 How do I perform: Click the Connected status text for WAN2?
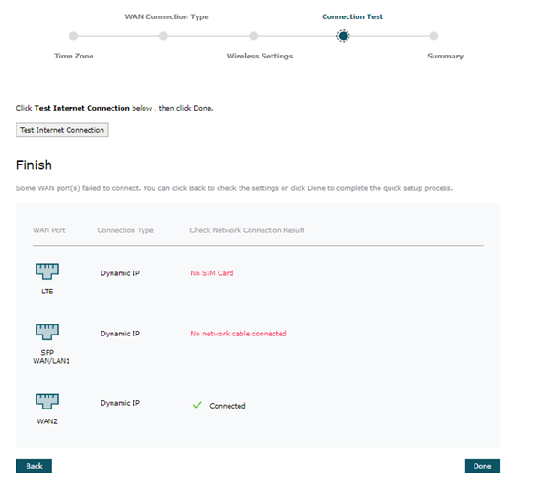pyautogui.click(x=228, y=406)
